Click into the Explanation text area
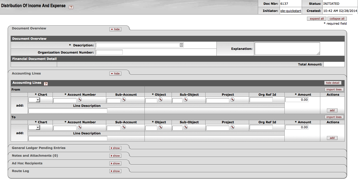 (287, 49)
